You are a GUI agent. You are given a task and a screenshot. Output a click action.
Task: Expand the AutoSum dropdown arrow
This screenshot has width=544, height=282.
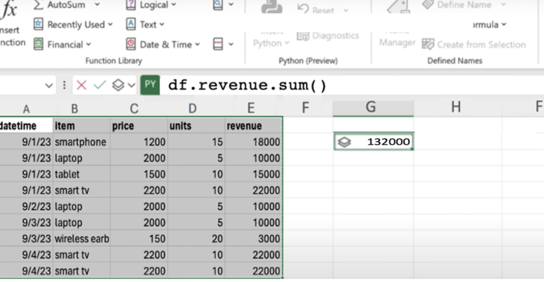pos(97,5)
